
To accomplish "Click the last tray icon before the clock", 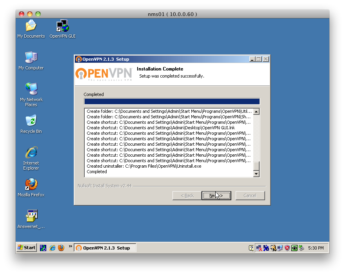I will pos(301,248).
